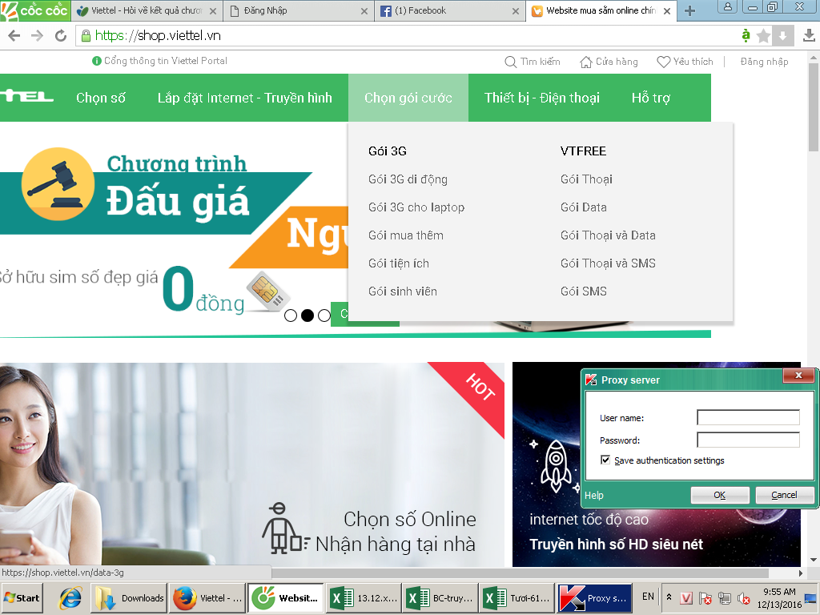Expand the Thiết bị - Điện thoại menu

[x=541, y=98]
